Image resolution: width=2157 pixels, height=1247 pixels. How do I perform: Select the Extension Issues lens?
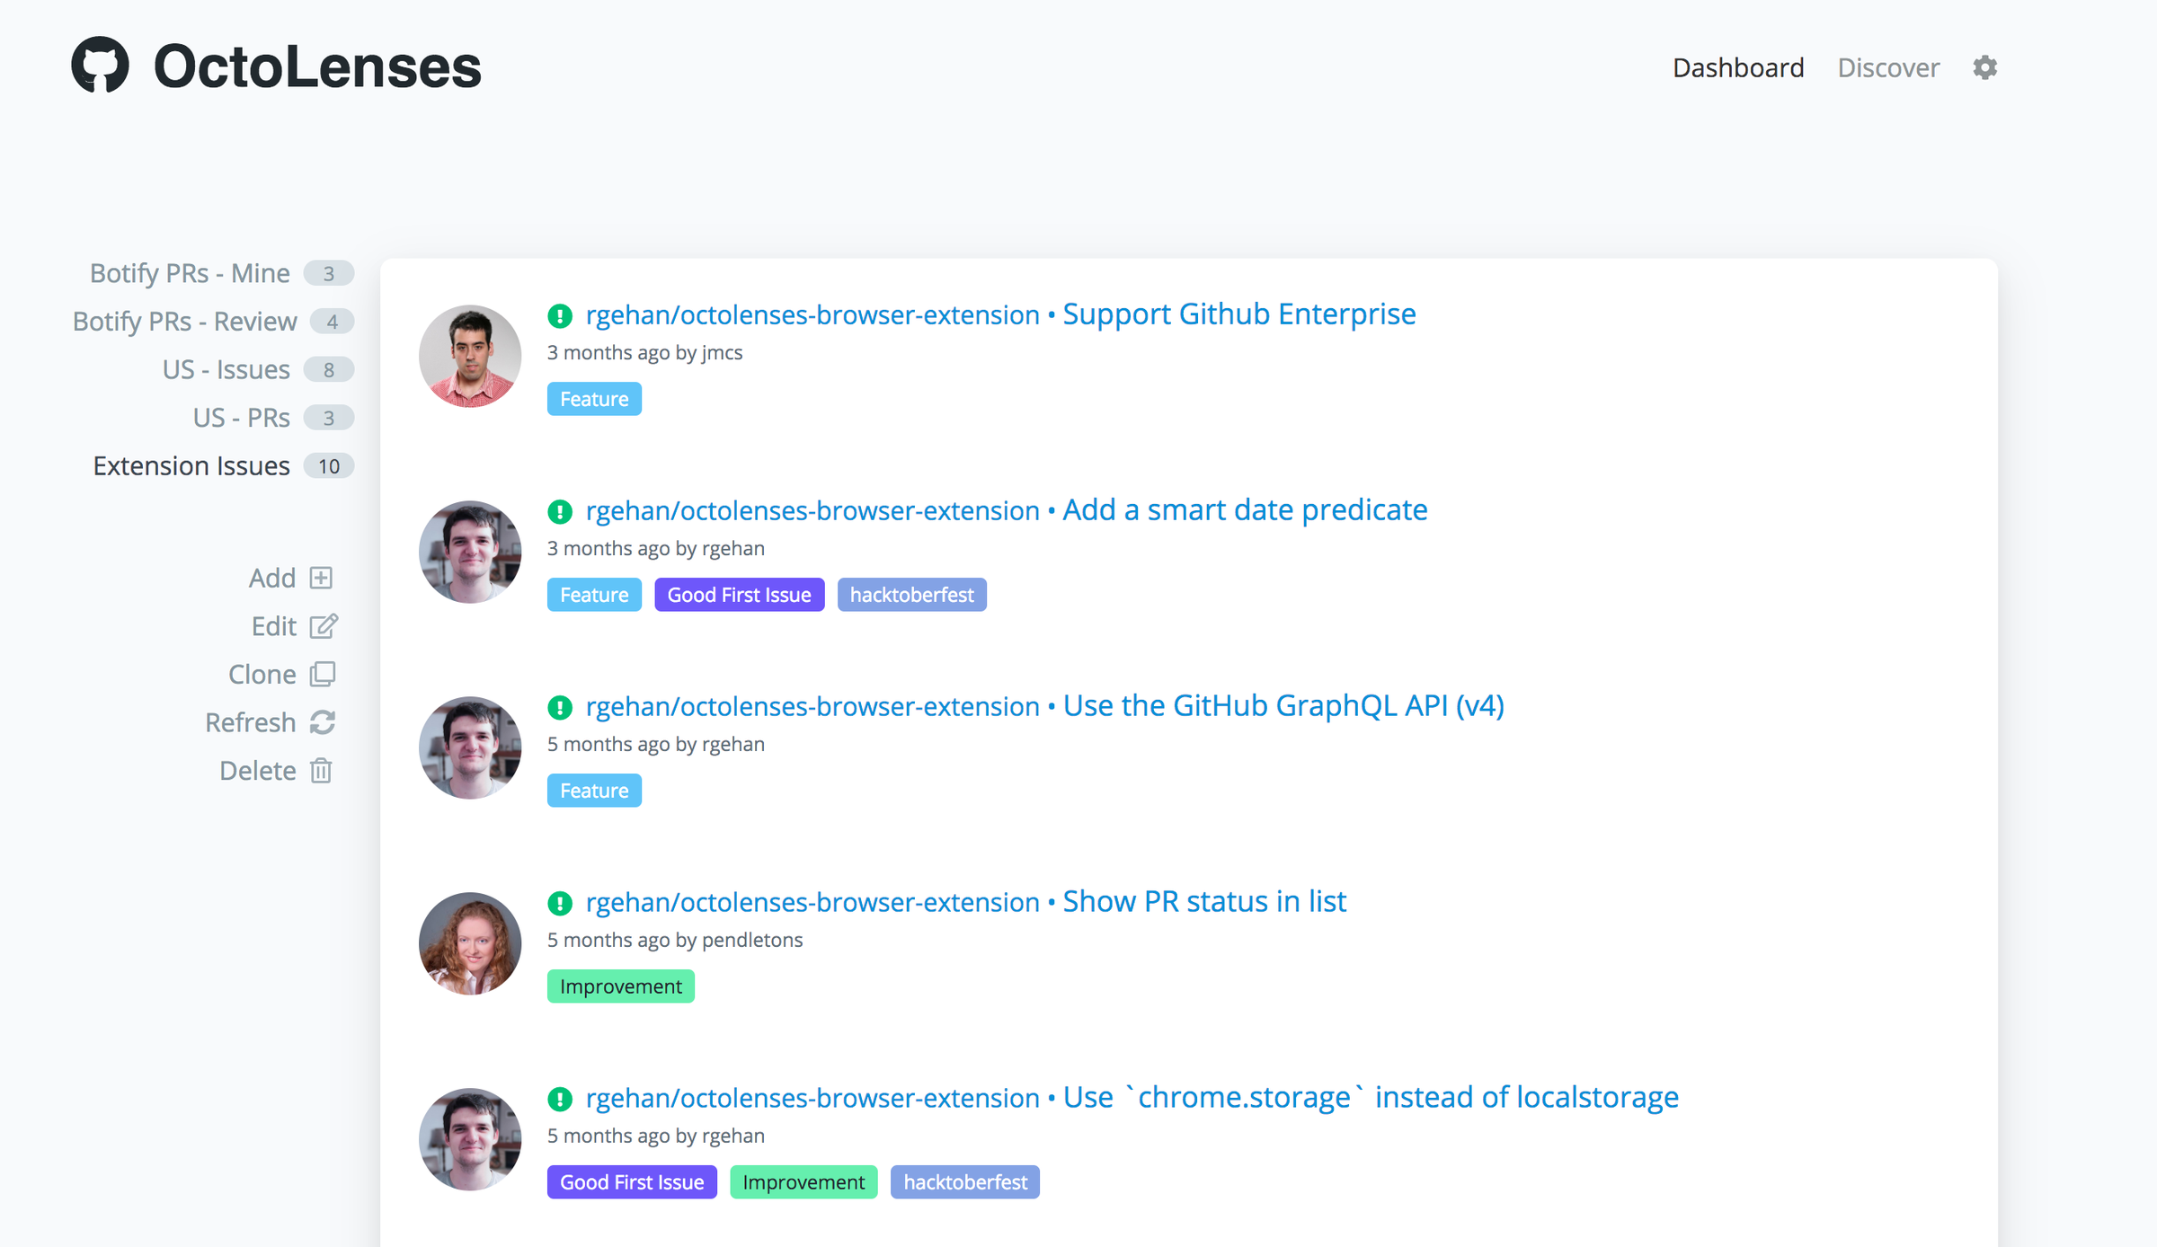coord(191,466)
